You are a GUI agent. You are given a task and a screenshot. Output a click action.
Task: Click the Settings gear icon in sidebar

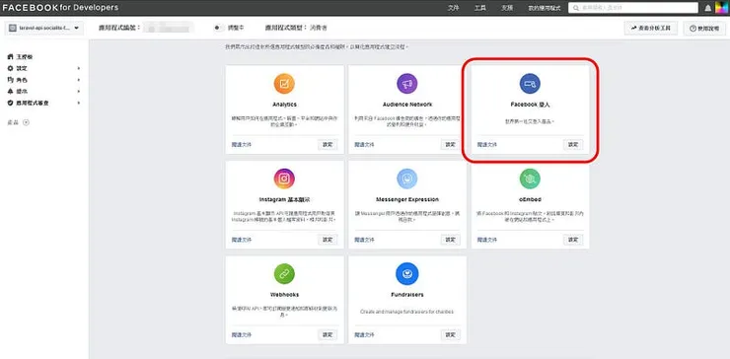[10, 68]
